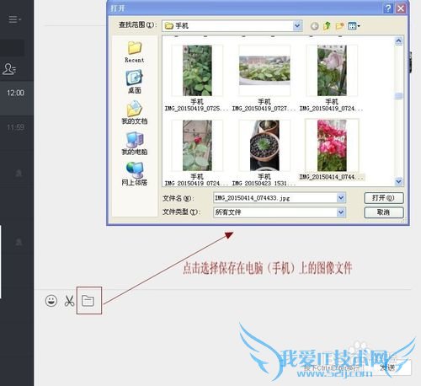
Task: Click the file name input field
Action: pos(275,198)
